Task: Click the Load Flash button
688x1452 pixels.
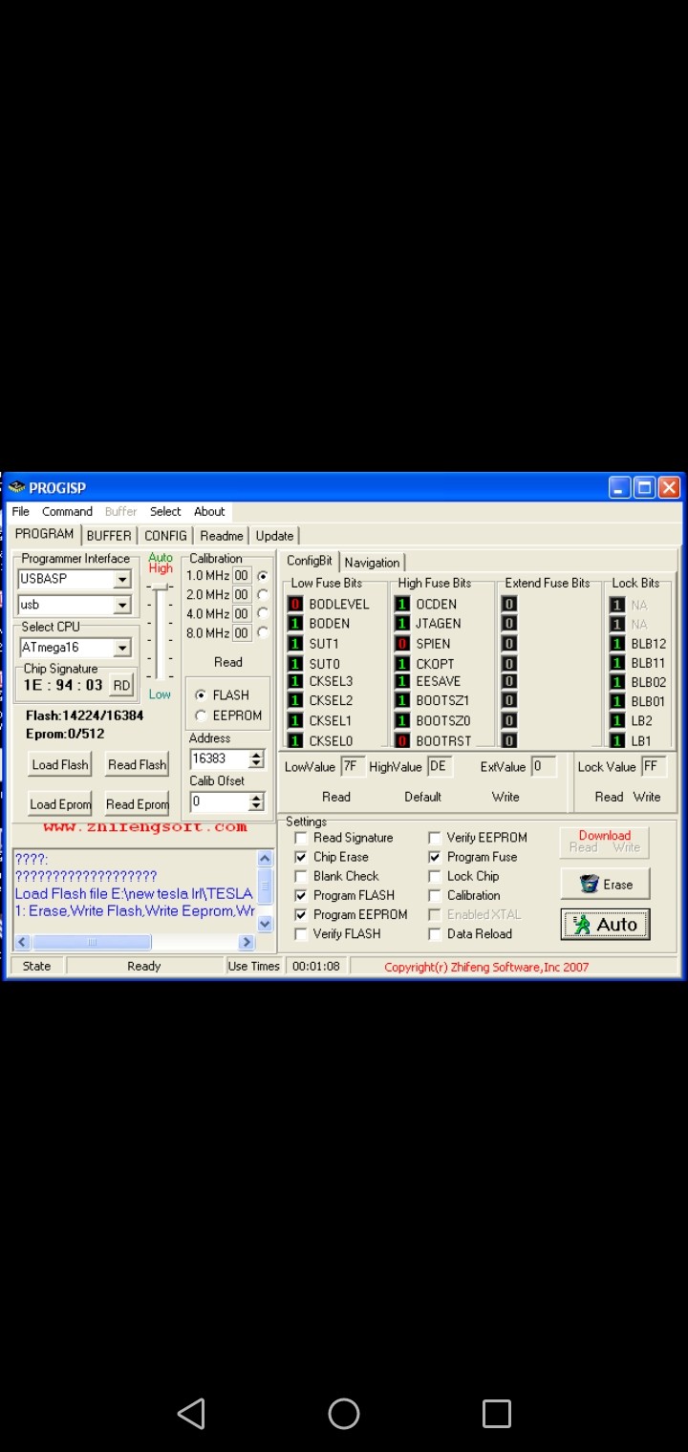Action: pos(59,765)
